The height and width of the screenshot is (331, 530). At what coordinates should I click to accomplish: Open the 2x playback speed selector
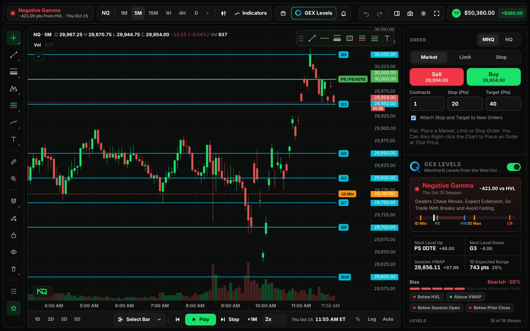274,320
